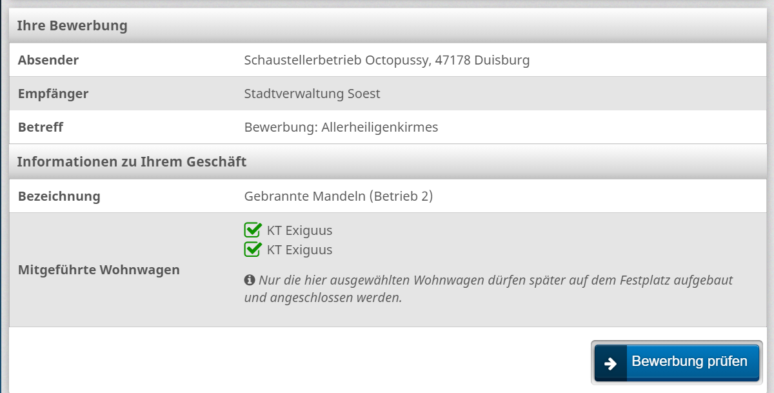This screenshot has width=774, height=393.
Task: Uncheck the lower KT Exiguus checkbox
Action: 252,250
